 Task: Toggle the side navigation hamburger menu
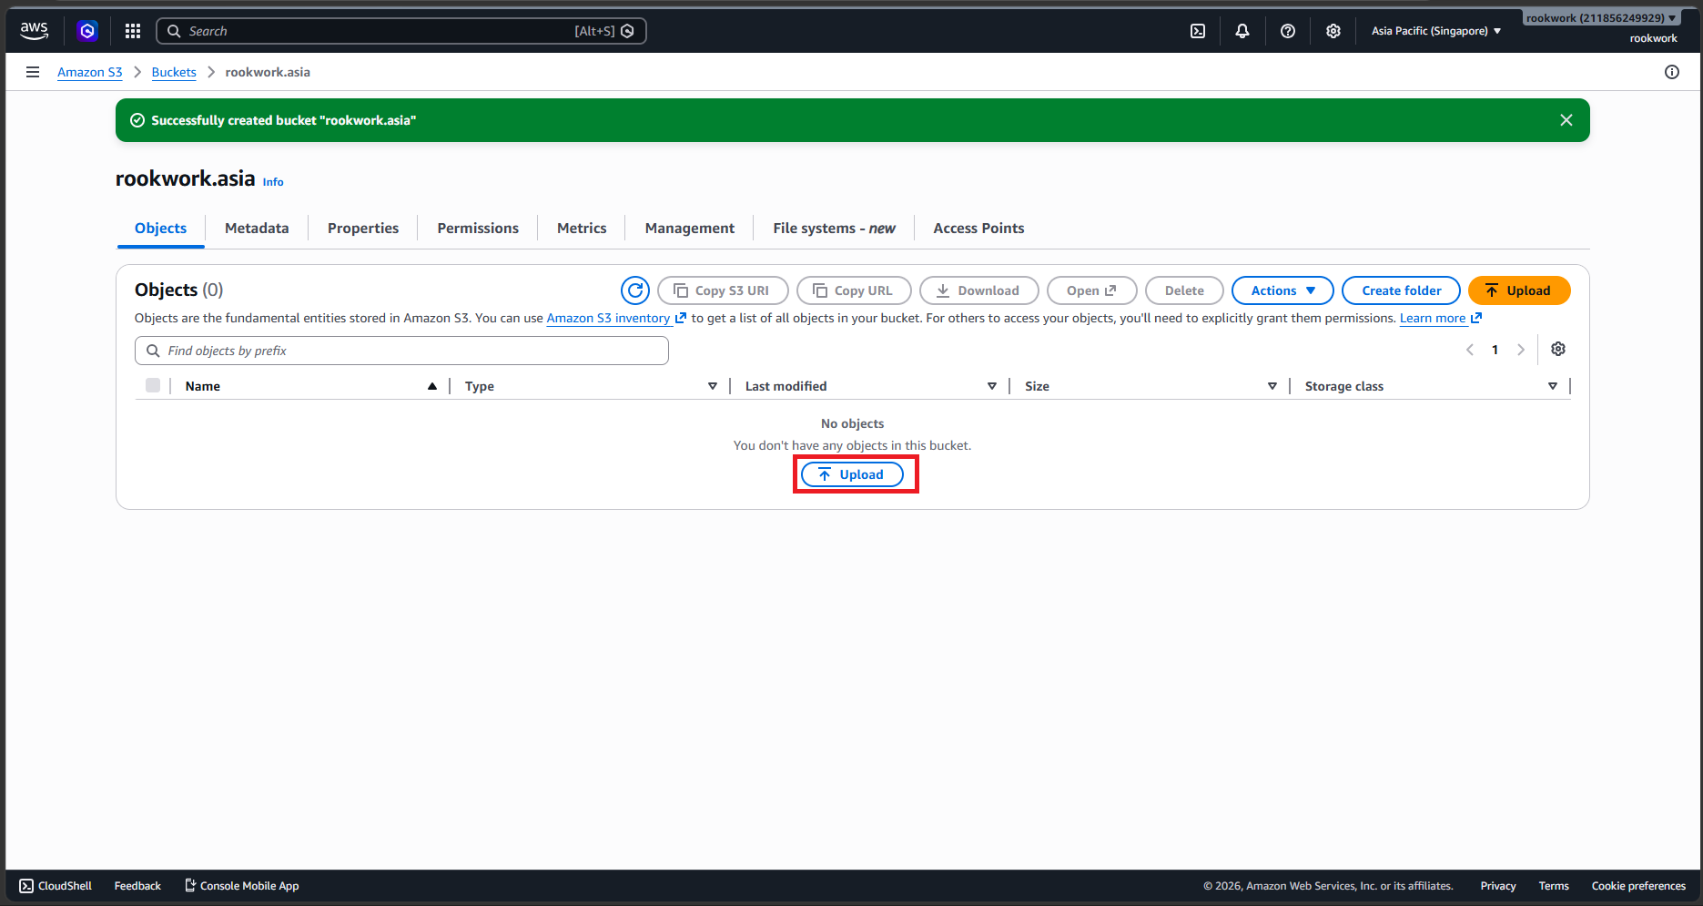(33, 72)
